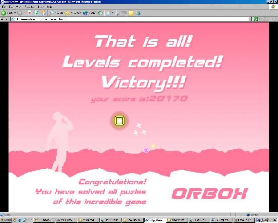Click the 'Congratulations!' text
Image resolution: width=278 pixels, height=223 pixels.
(x=113, y=182)
